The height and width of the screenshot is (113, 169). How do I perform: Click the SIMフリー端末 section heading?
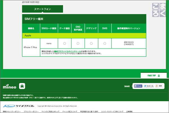click(x=34, y=19)
